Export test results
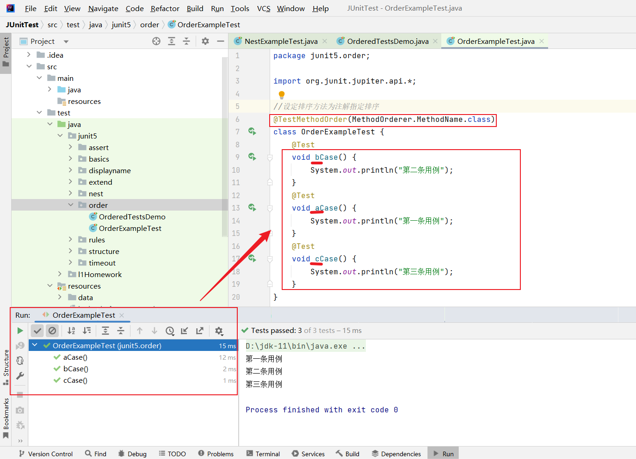The height and width of the screenshot is (459, 636). click(x=200, y=331)
